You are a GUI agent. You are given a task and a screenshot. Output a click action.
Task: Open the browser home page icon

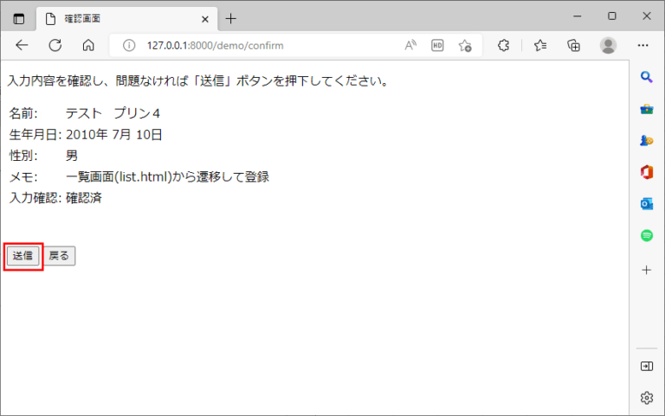pos(87,45)
